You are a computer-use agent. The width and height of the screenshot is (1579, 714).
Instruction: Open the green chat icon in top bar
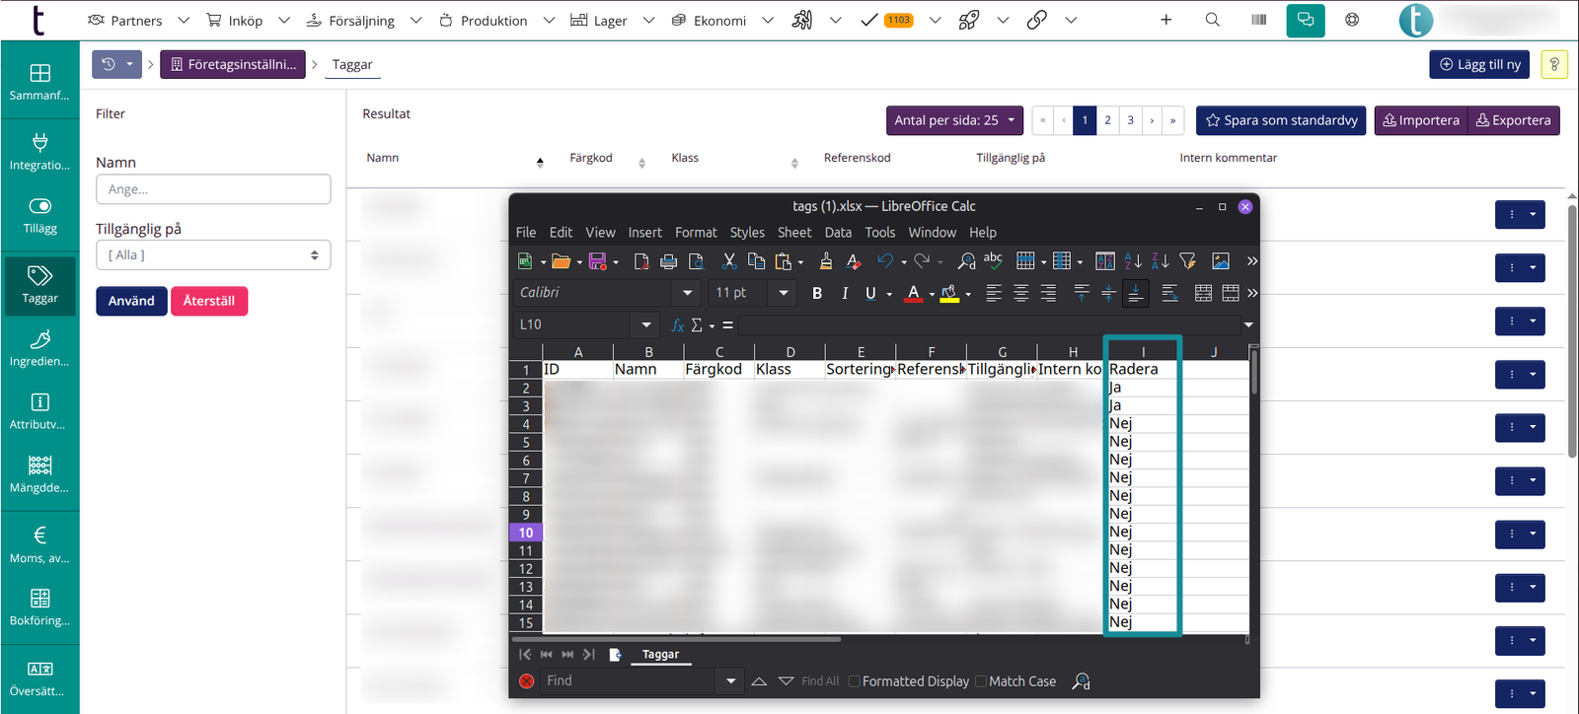(1306, 20)
